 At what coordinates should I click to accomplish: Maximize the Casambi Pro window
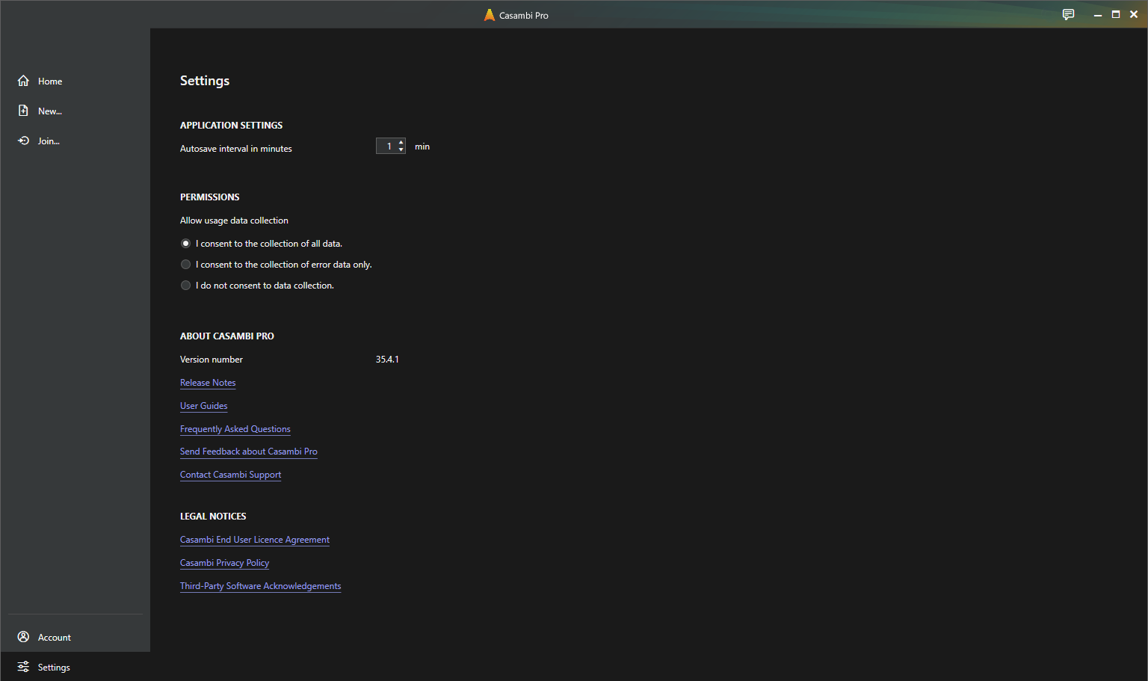1116,15
